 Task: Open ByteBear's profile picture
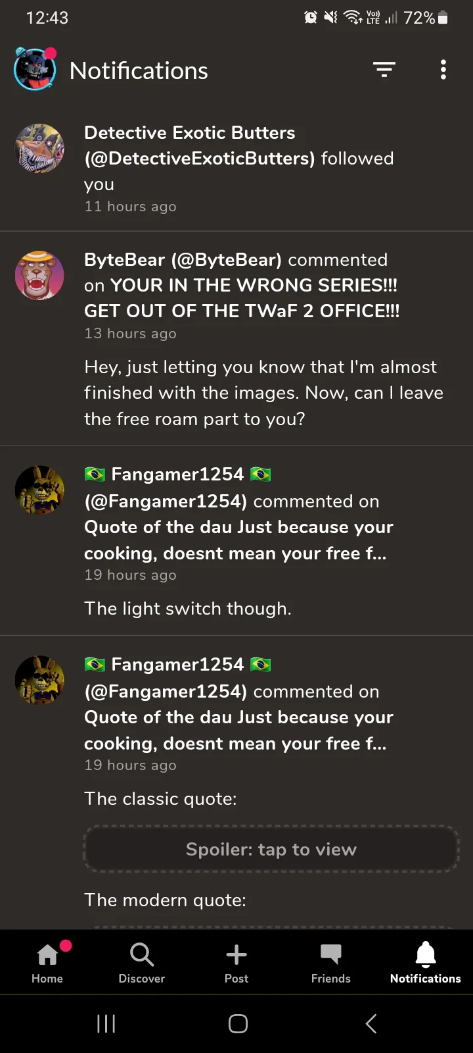(39, 275)
